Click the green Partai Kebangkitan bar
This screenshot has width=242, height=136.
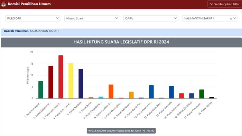pos(41,90)
